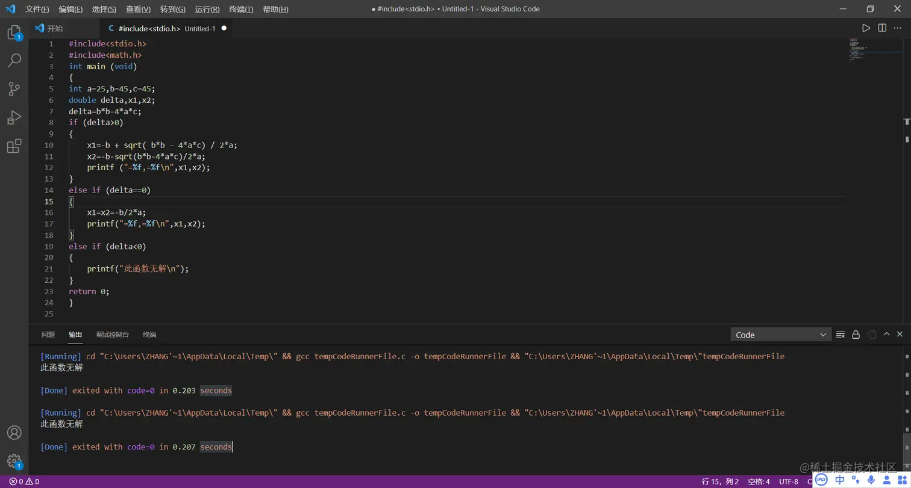
Task: Click the #include<math.h> line
Action: [105, 55]
